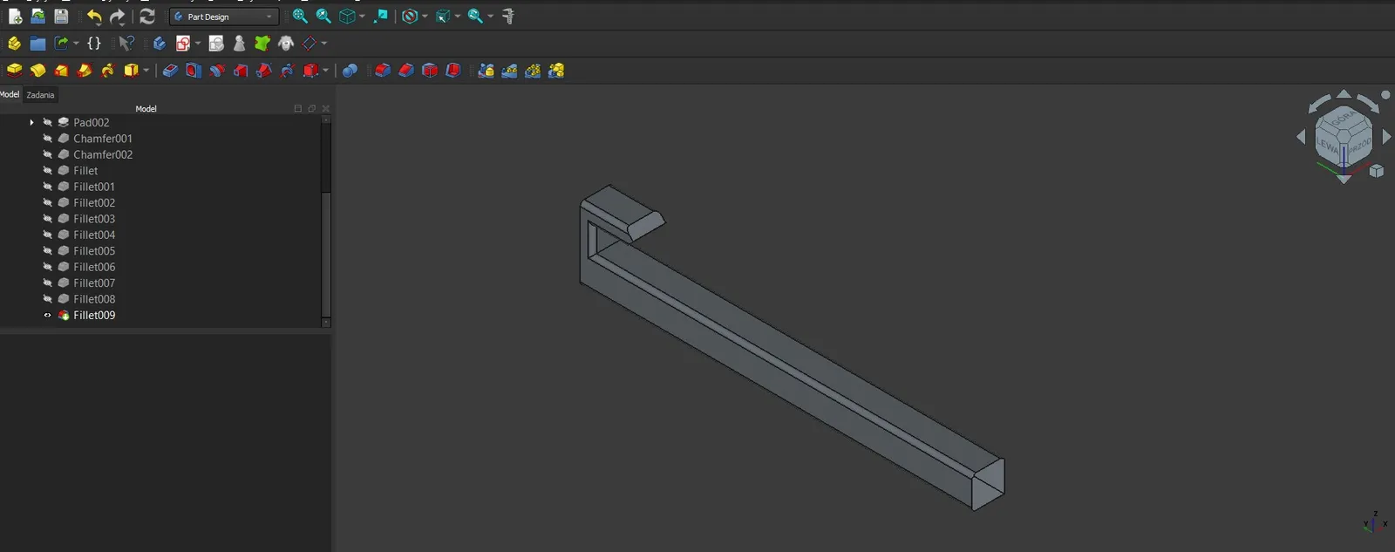Open the Part Design workbench dropdown

(224, 17)
